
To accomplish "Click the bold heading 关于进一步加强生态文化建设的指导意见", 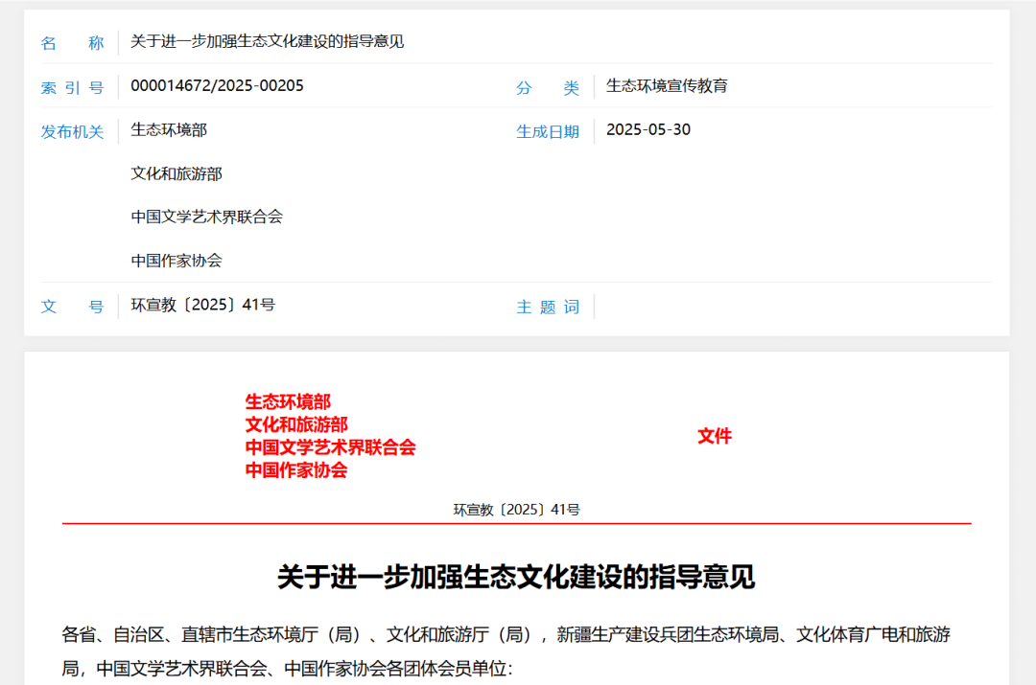I will pos(517,577).
